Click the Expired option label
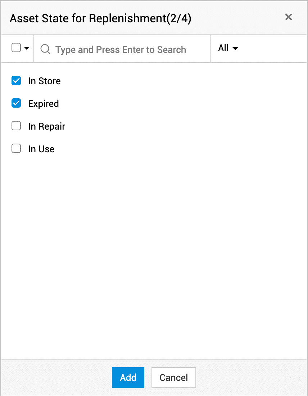 44,104
